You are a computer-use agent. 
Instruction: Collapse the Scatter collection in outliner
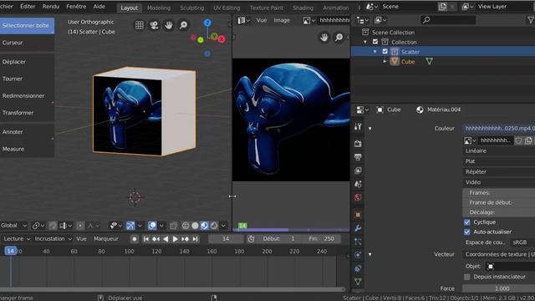click(x=375, y=52)
